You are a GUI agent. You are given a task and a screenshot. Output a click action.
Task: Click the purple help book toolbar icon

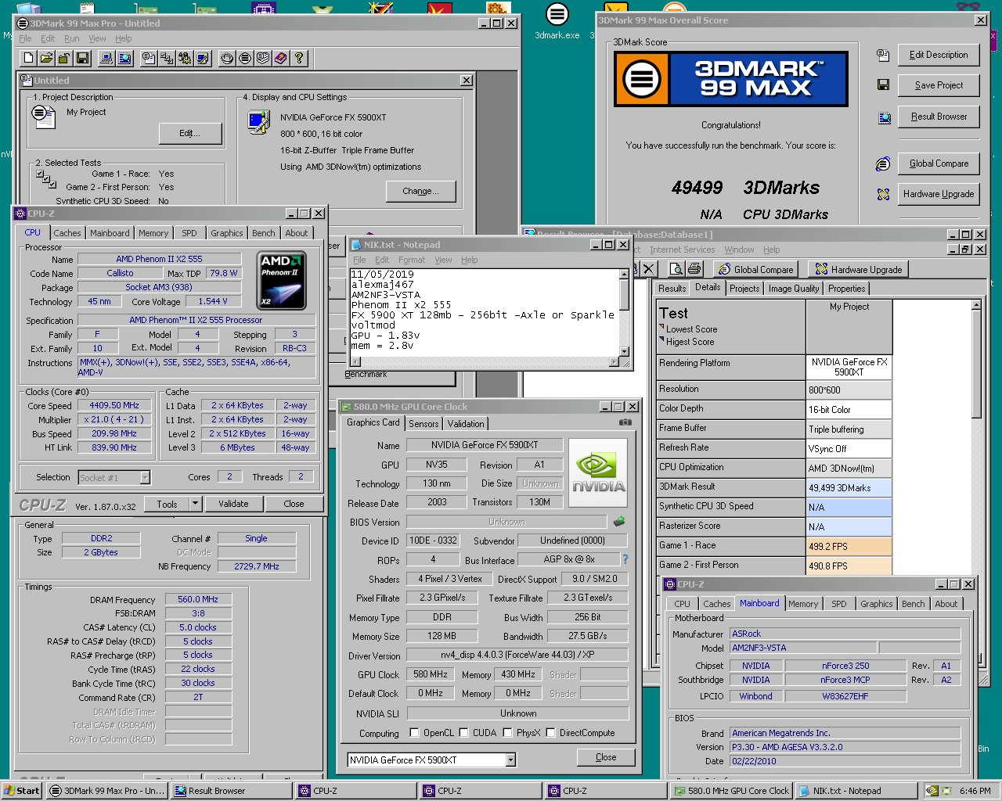point(281,58)
